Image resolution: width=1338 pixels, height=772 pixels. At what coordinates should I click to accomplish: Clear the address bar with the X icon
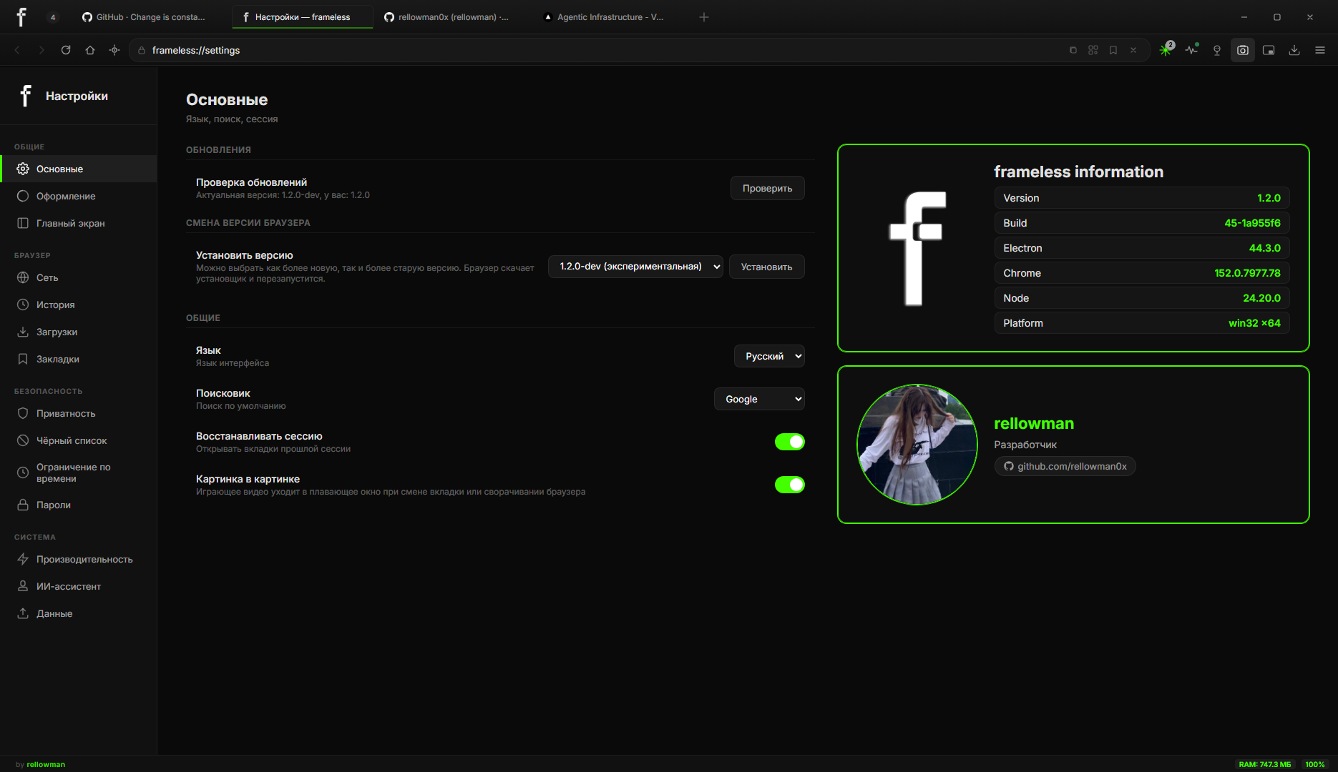1133,50
